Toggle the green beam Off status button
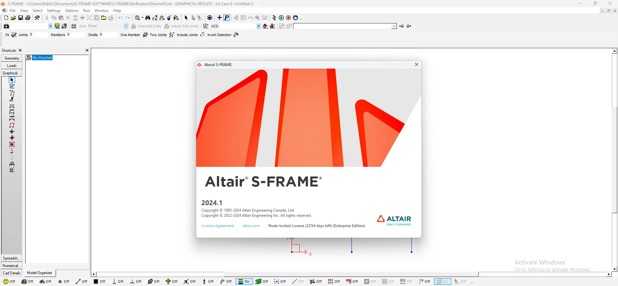 (262, 281)
